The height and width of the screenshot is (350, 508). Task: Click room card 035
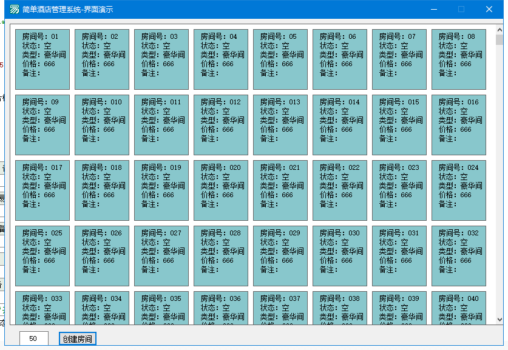(161, 308)
